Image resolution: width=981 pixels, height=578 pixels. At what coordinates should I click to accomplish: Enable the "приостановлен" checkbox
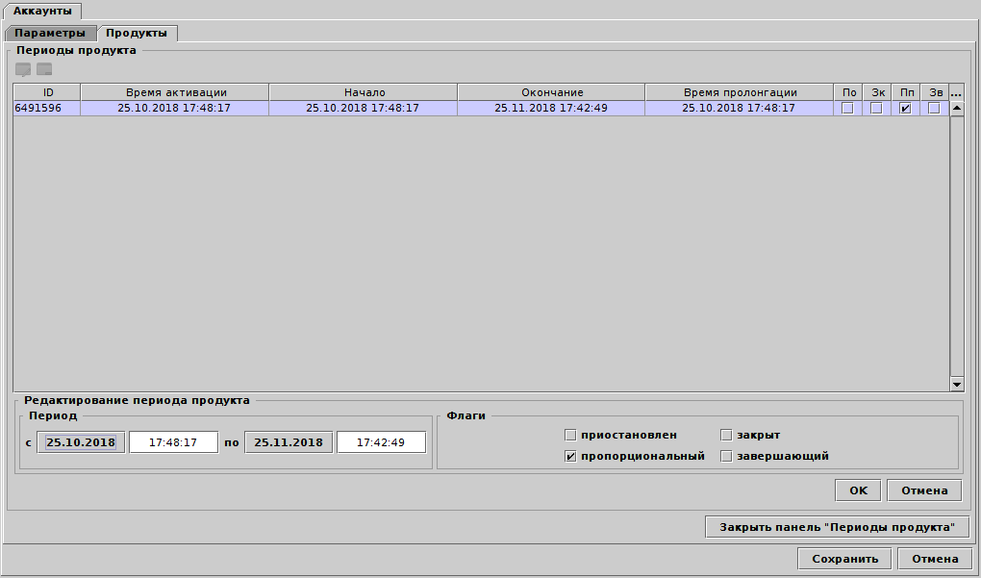point(569,435)
